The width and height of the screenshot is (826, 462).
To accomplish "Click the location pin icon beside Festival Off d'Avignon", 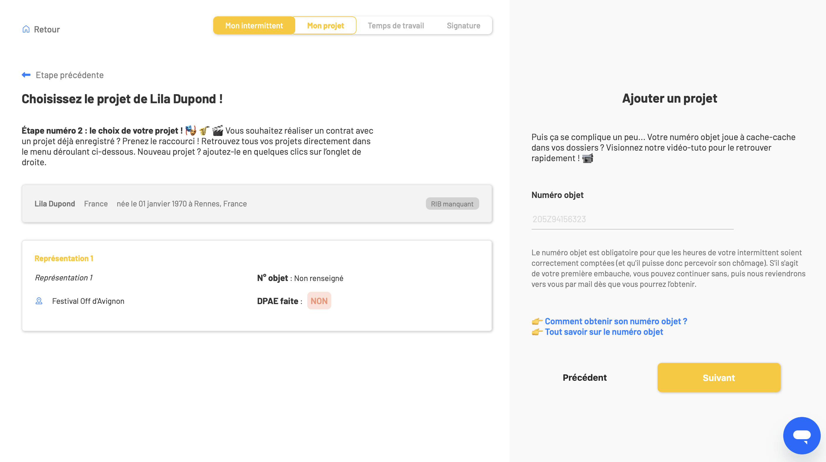I will [x=39, y=301].
